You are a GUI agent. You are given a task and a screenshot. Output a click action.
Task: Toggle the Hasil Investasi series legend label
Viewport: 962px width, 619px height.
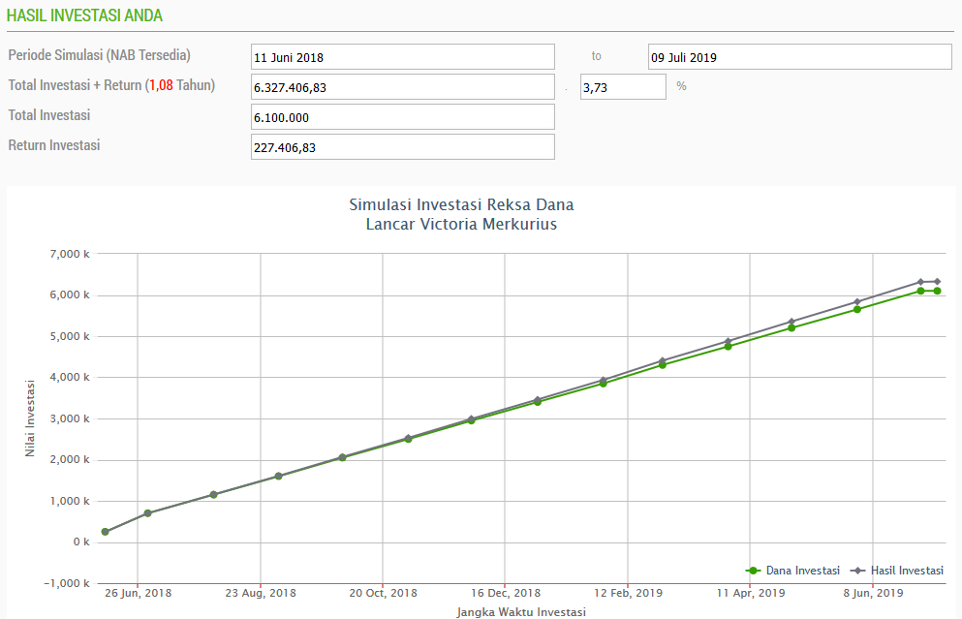pos(907,571)
